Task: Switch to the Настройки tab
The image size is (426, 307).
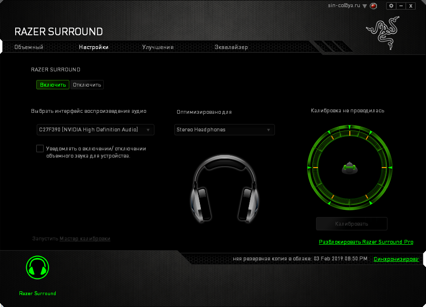Action: click(94, 47)
